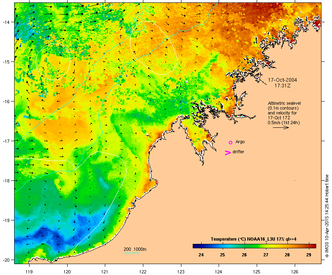The width and height of the screenshot is (332, 275).
Task: Click longitude axis label 125
Action: click(x=257, y=272)
